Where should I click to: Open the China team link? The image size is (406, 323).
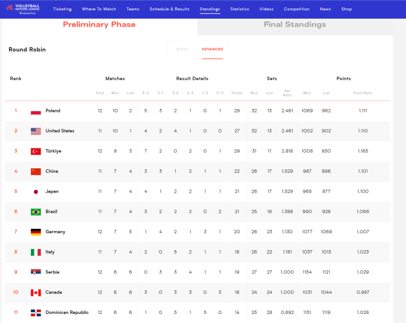(x=52, y=171)
